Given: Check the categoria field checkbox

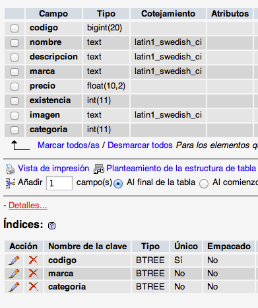Looking at the screenshot, I should click(15, 130).
